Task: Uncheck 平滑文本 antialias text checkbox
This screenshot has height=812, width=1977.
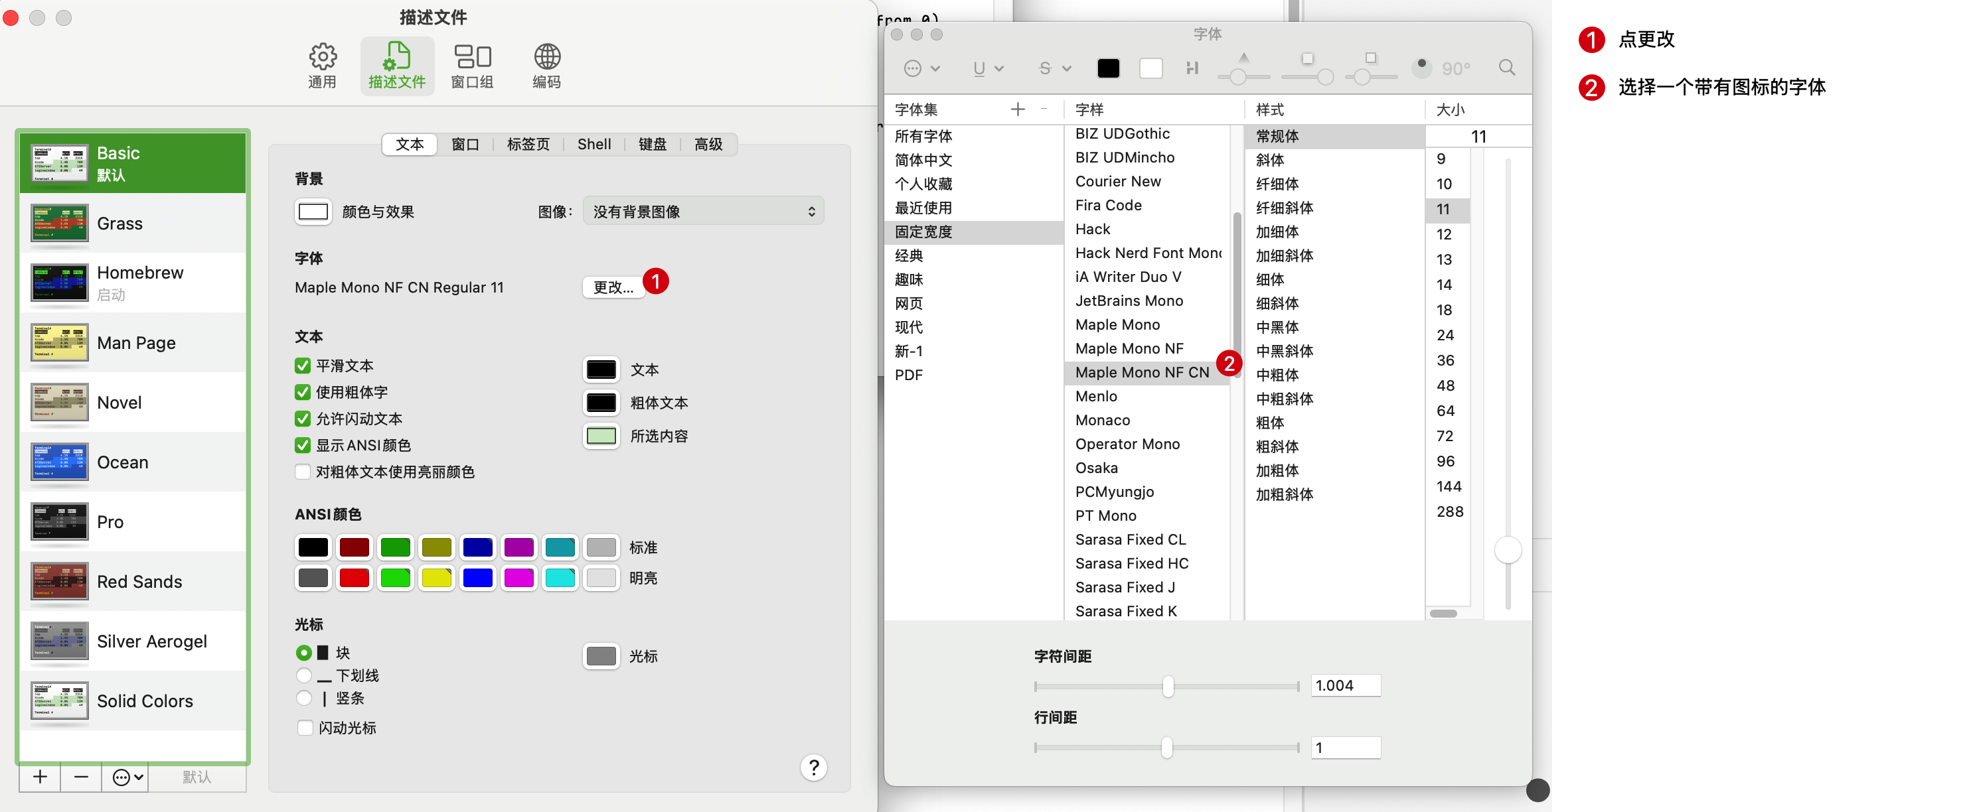Action: coord(303,366)
